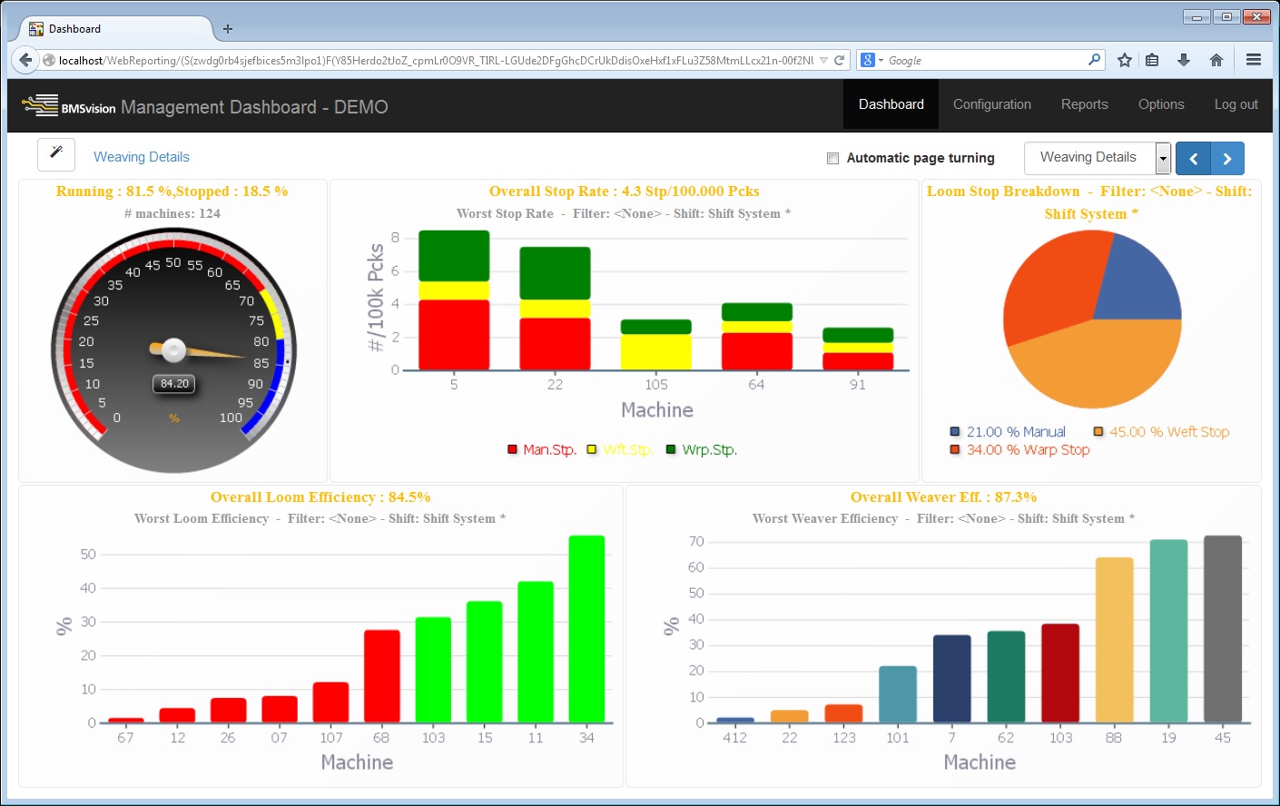The width and height of the screenshot is (1280, 806).
Task: Click loom efficiency bar for machine 15
Action: (485, 662)
